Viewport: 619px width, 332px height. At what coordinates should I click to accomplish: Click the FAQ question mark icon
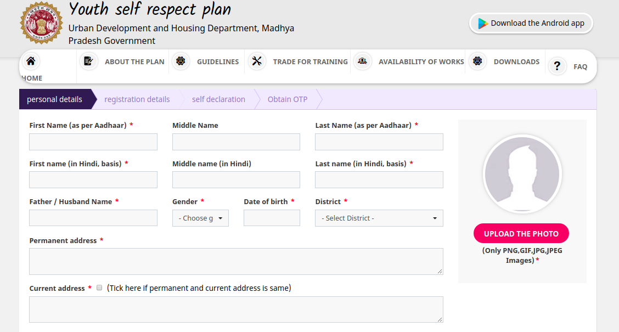(557, 66)
